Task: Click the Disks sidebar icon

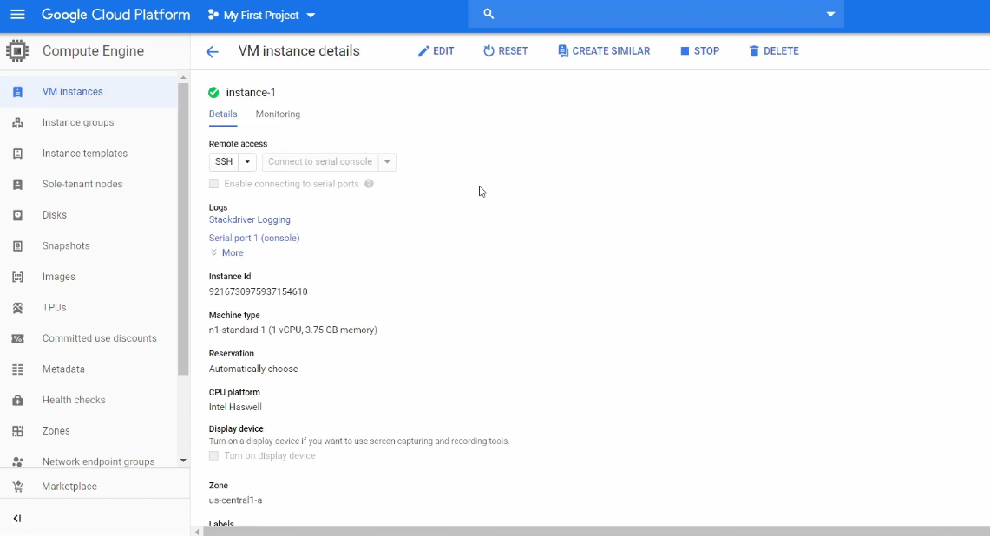Action: 17,215
